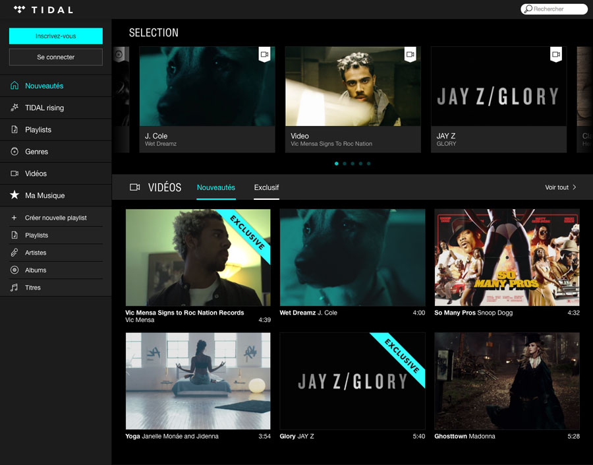This screenshot has width=593, height=465.
Task: Click the Voir tout chevron arrow
Action: (575, 187)
